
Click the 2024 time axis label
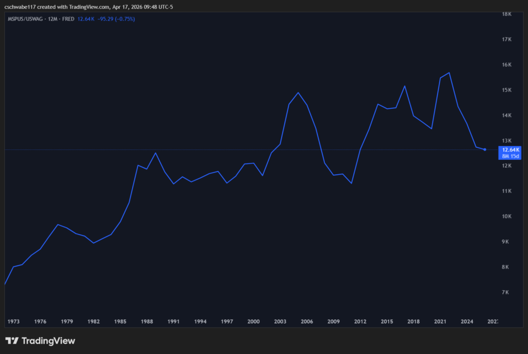coord(467,322)
